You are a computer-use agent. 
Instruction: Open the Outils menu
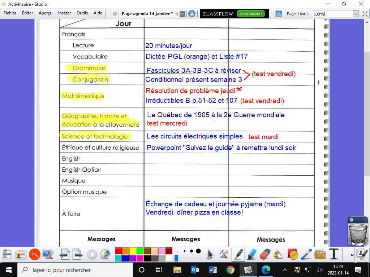point(82,13)
